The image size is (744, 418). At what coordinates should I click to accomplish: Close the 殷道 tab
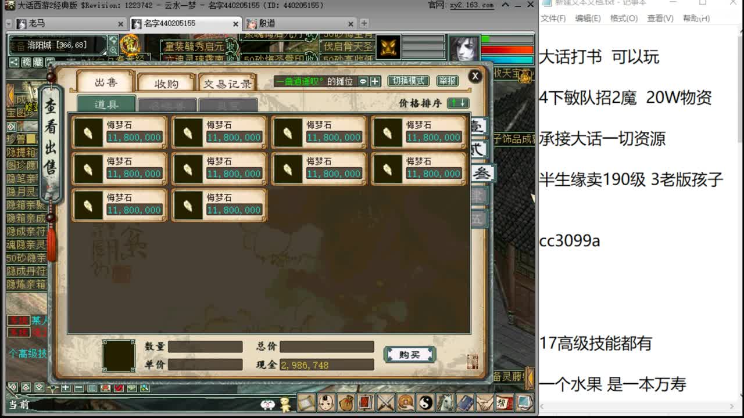point(350,24)
